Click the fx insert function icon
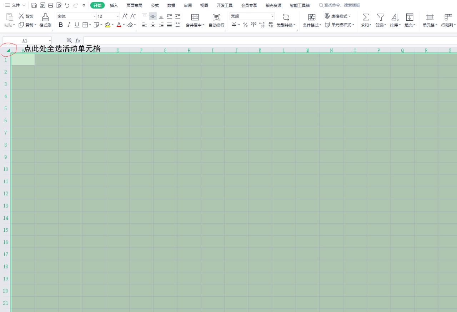Screen dimensions: 457x312 (78, 41)
